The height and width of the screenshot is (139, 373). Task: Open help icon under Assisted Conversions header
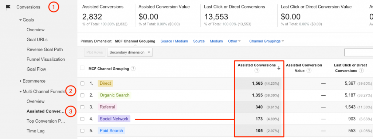[257, 71]
